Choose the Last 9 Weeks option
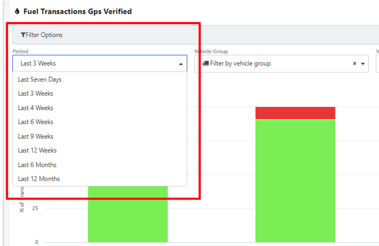Viewport: 379px width, 246px height. point(36,136)
